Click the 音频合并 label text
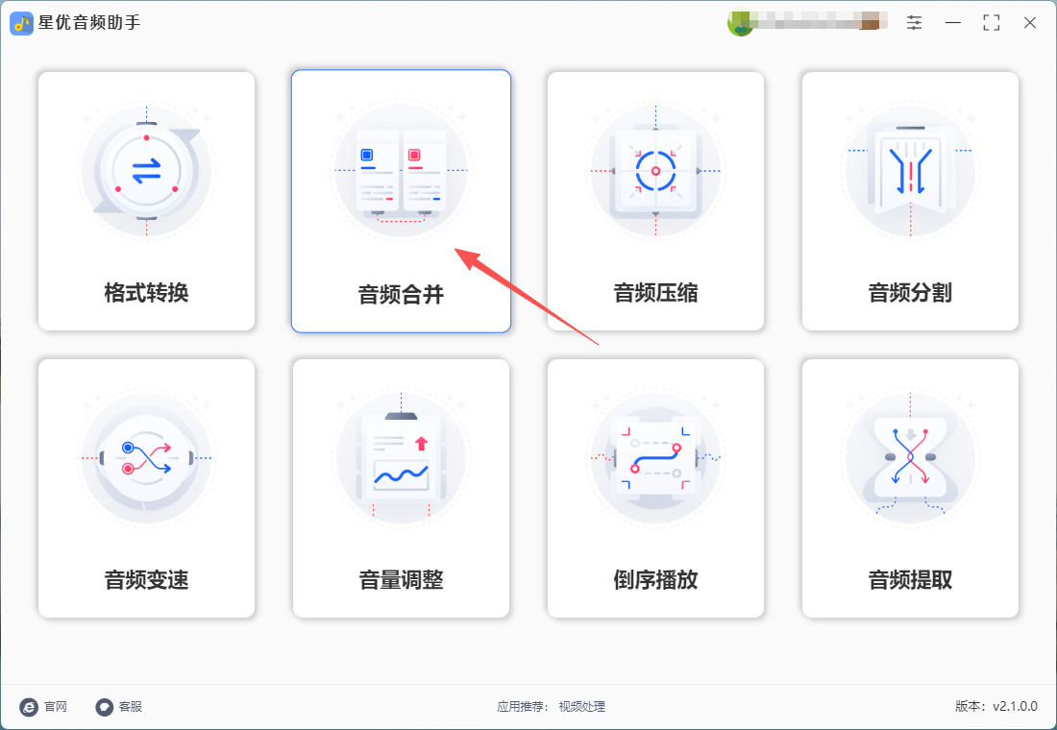 point(401,295)
